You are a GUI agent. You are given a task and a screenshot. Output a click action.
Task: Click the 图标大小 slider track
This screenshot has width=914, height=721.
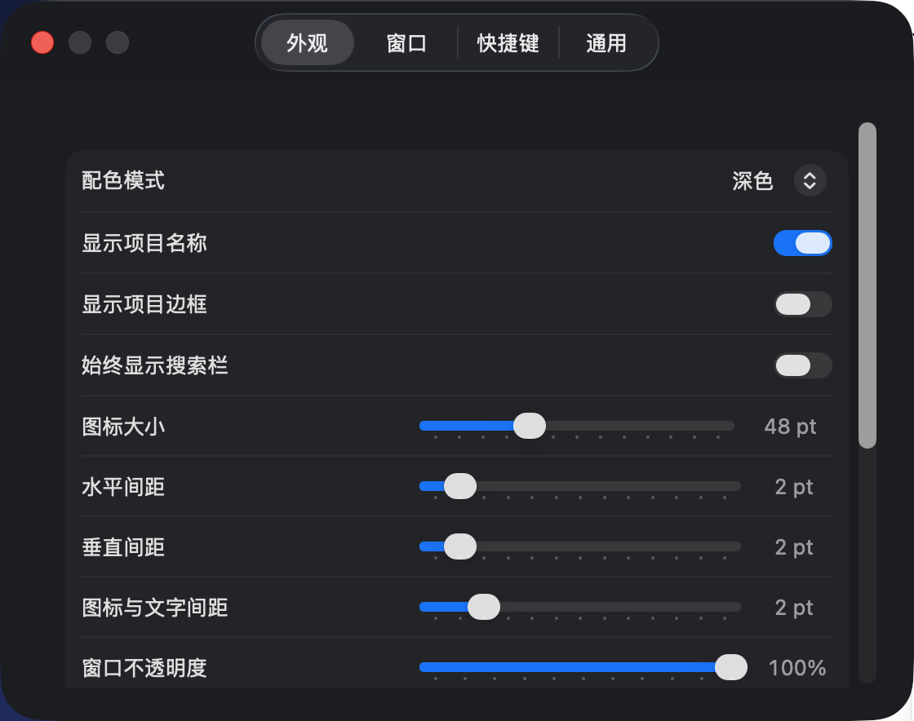pyautogui.click(x=576, y=426)
